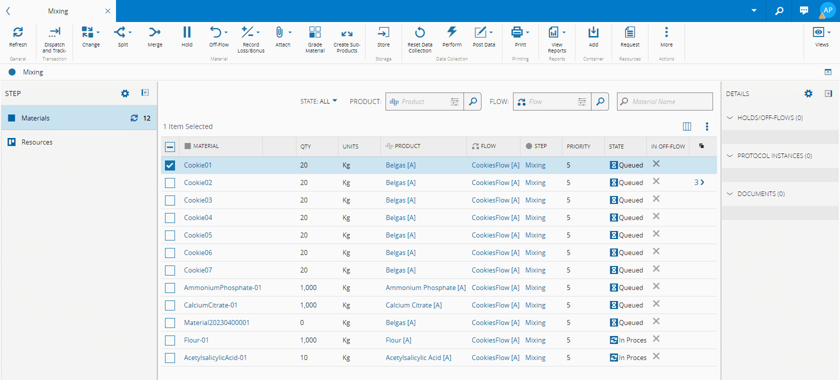Select the Resources step item
This screenshot has height=380, width=840.
pos(37,142)
